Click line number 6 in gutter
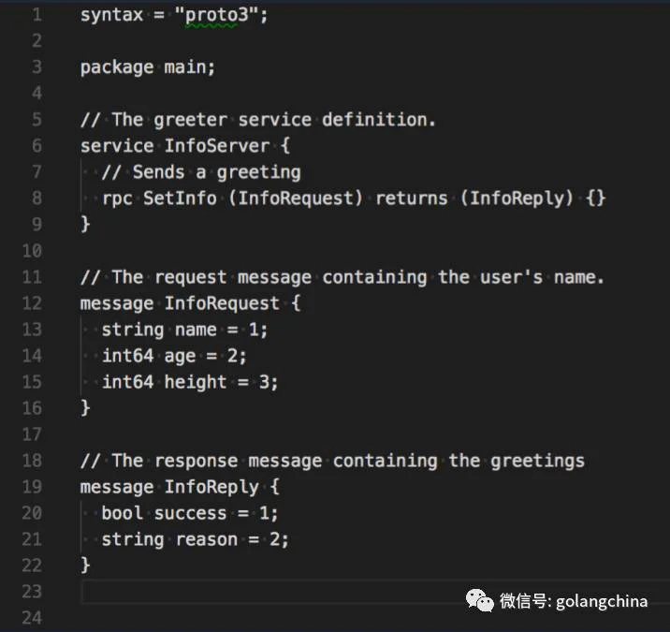Image resolution: width=670 pixels, height=632 pixels. click(36, 146)
